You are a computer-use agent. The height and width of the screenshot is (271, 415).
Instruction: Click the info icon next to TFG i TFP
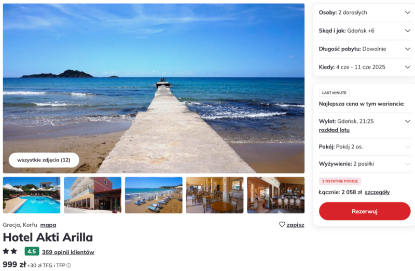pos(69,265)
